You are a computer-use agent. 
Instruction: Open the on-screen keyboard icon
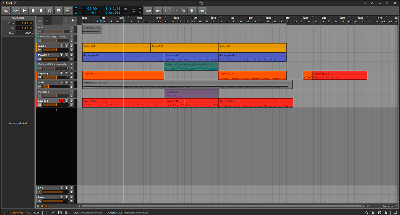tap(395, 212)
